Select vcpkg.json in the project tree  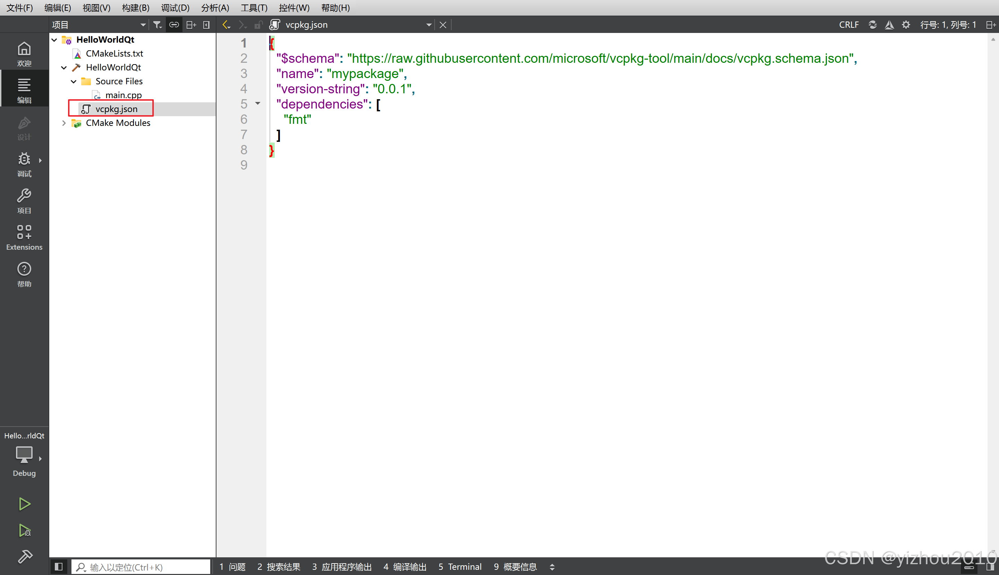point(116,109)
